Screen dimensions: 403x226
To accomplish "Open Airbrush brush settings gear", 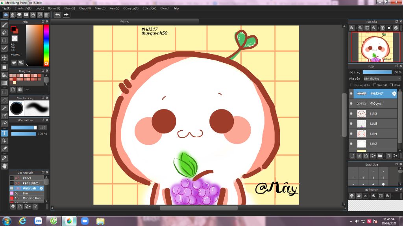I will tap(41, 188).
